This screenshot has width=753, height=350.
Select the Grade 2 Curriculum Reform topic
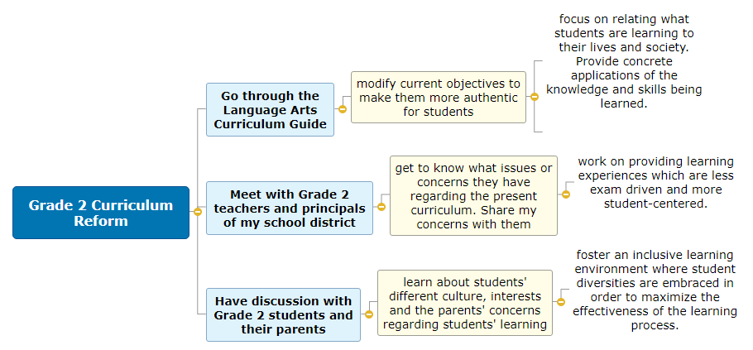pos(101,213)
